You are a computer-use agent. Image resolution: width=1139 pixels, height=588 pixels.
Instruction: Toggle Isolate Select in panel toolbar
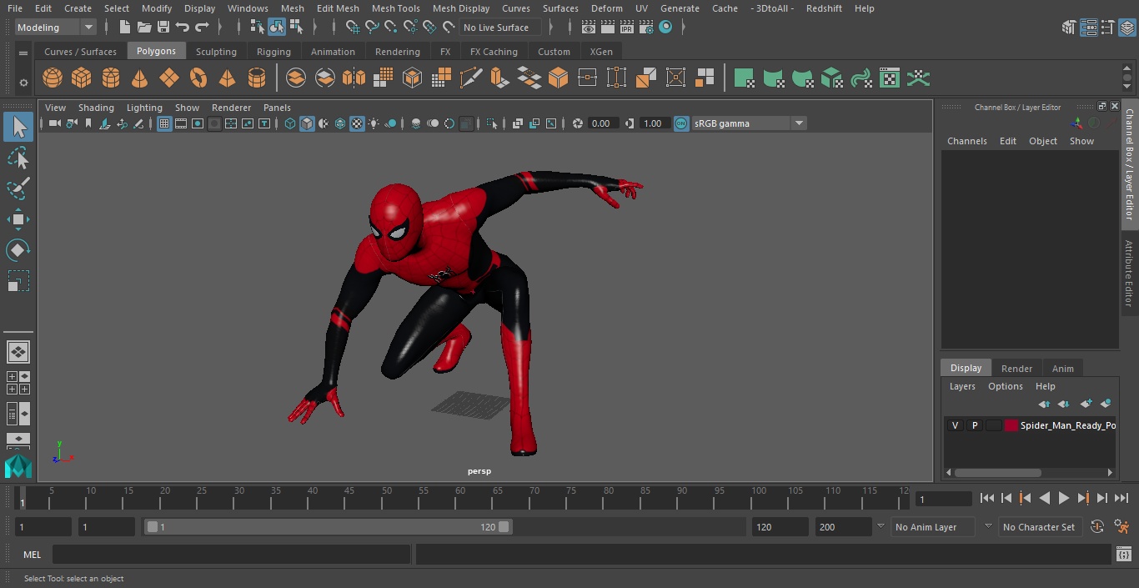pos(492,123)
